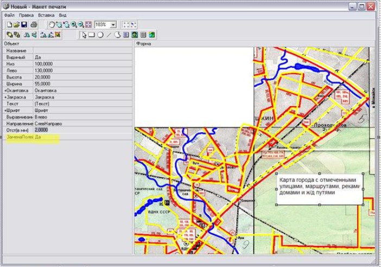Viewport: 381px width, 267px height.
Task: Click top-middle handle of text frame
Action: click(320, 174)
